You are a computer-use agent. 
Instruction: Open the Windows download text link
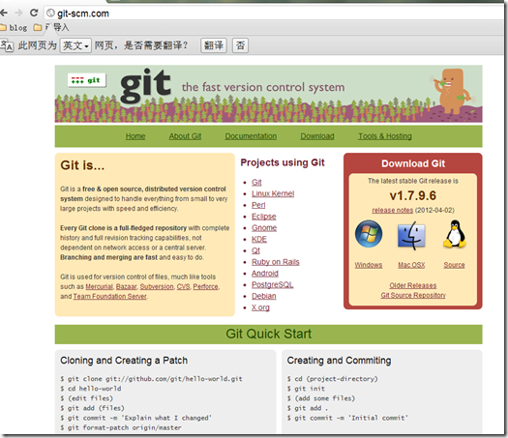369,265
